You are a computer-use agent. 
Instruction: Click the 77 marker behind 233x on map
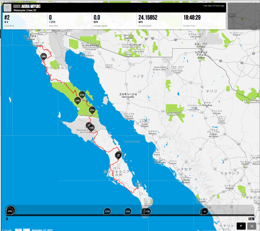point(88,125)
